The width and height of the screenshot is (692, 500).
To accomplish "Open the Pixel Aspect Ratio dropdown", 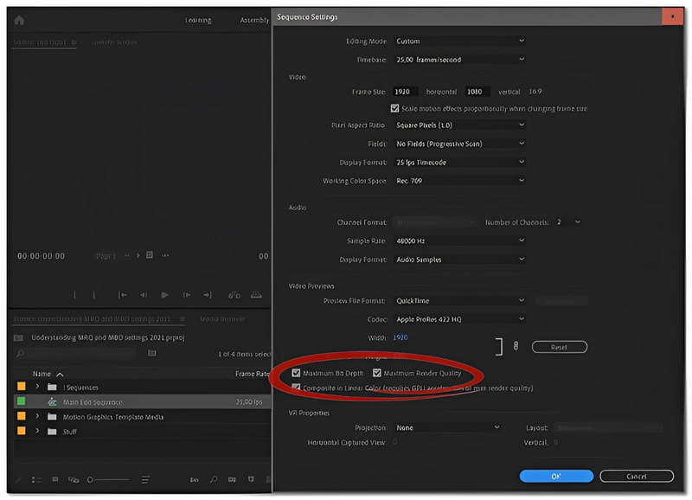I will 459,125.
